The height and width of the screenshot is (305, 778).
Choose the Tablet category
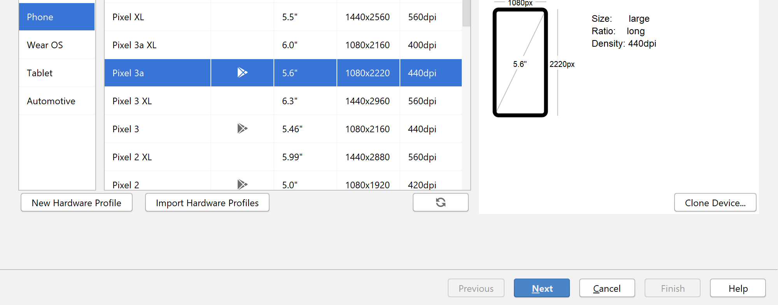click(x=57, y=73)
